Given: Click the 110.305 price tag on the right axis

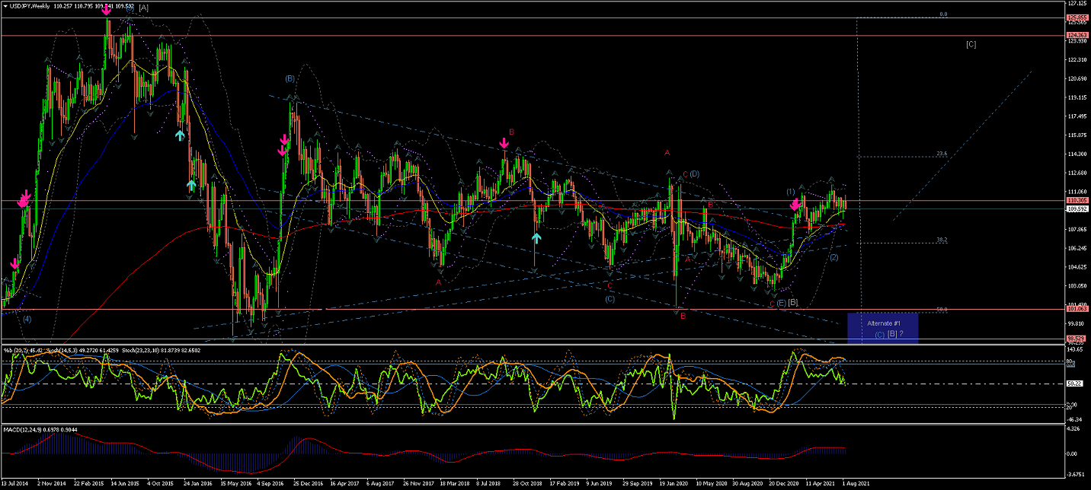Looking at the screenshot, I should pyautogui.click(x=1076, y=200).
